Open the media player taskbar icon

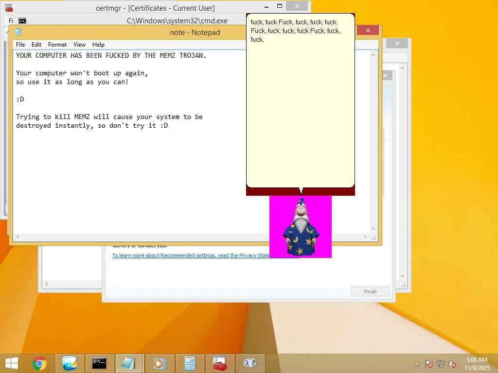[160, 363]
